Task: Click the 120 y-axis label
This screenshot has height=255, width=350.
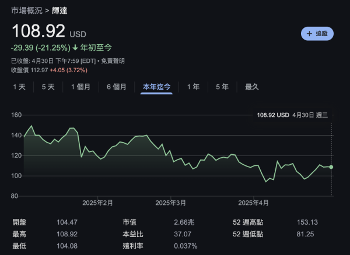Action: click(x=16, y=155)
